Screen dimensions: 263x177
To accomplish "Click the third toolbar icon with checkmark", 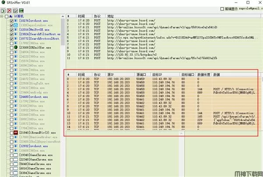I will pyautogui.click(x=16, y=10).
